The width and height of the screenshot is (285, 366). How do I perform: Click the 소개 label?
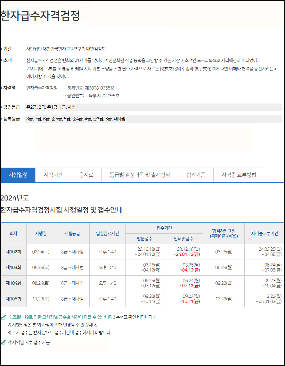click(x=7, y=61)
